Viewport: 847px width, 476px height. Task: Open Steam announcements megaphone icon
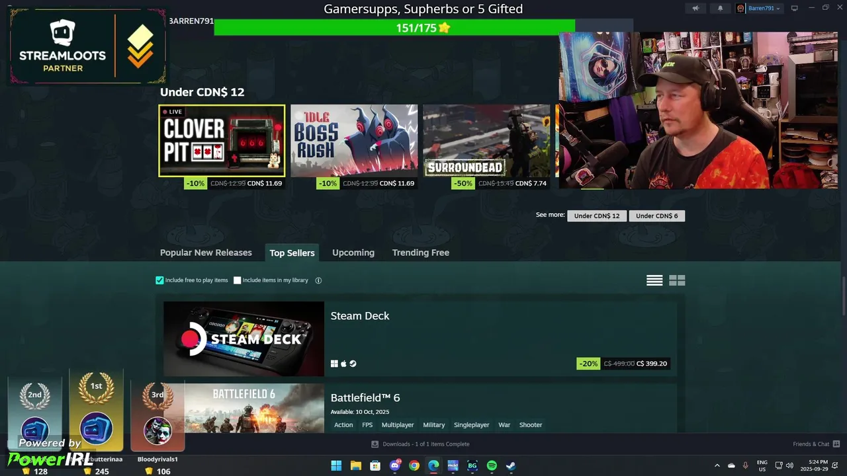click(695, 9)
